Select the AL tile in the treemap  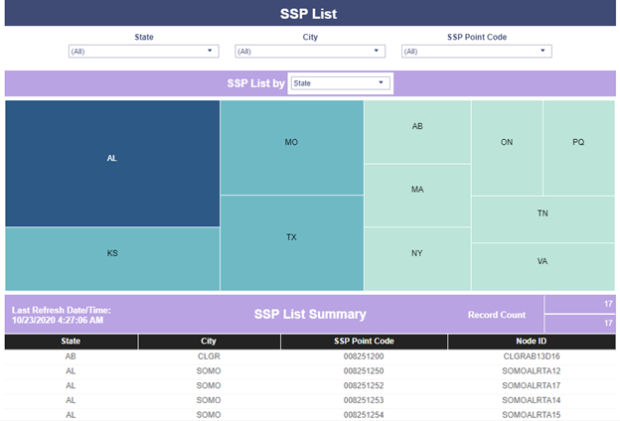112,163
